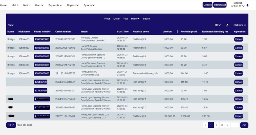
Task: Open the column grid layout icon
Action: (x=218, y=25)
